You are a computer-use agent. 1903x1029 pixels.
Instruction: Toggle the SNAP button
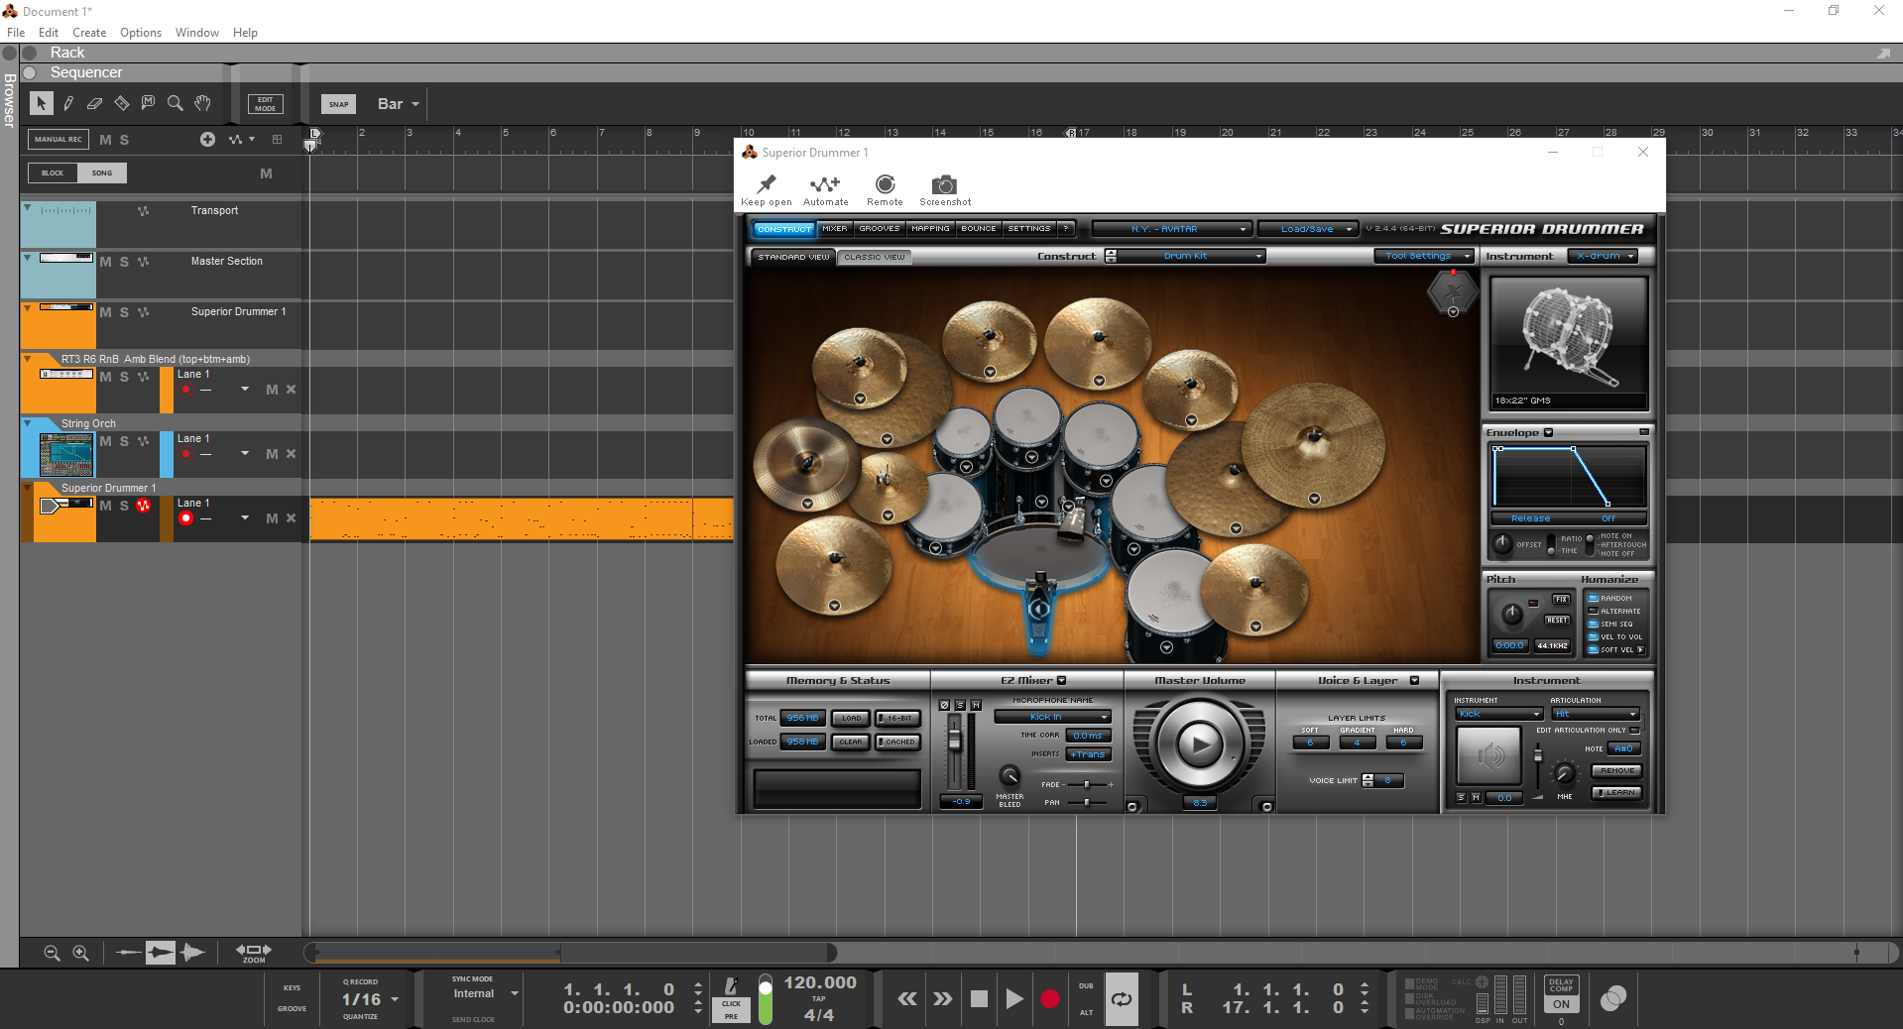[x=338, y=104]
